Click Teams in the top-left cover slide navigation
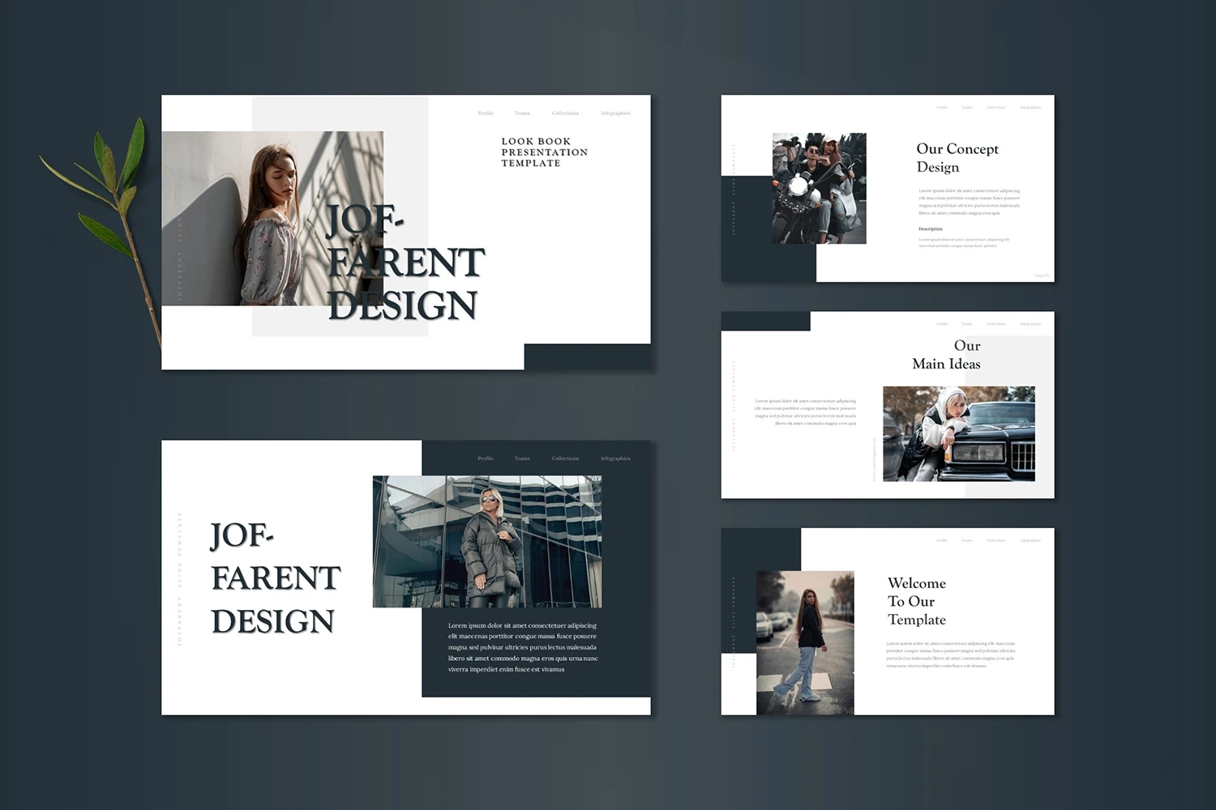The width and height of the screenshot is (1216, 810). click(x=522, y=113)
